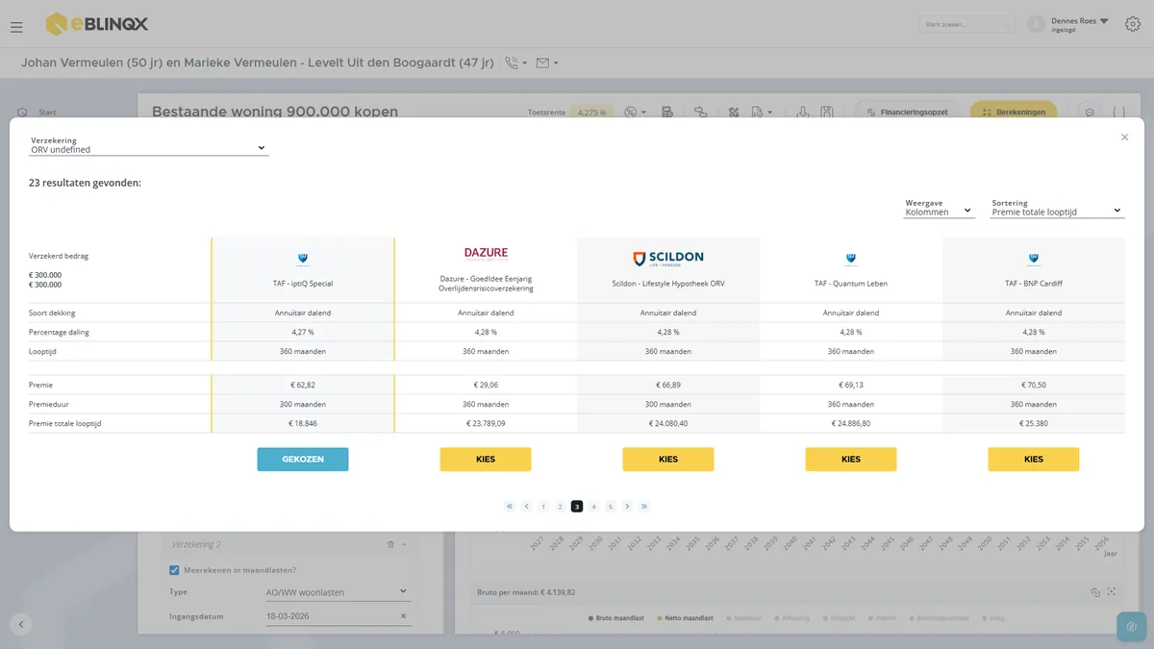Collapse the left sidebar with arrow button
Screen dimensions: 1154x649
(21, 624)
